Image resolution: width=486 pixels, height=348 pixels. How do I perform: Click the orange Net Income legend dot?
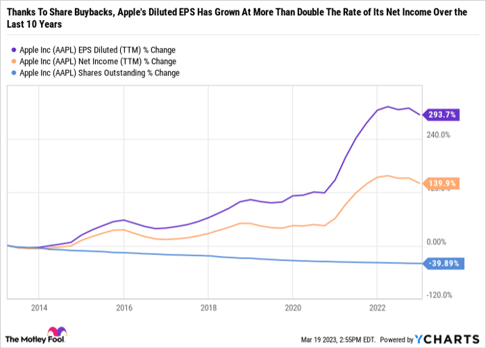[x=15, y=62]
